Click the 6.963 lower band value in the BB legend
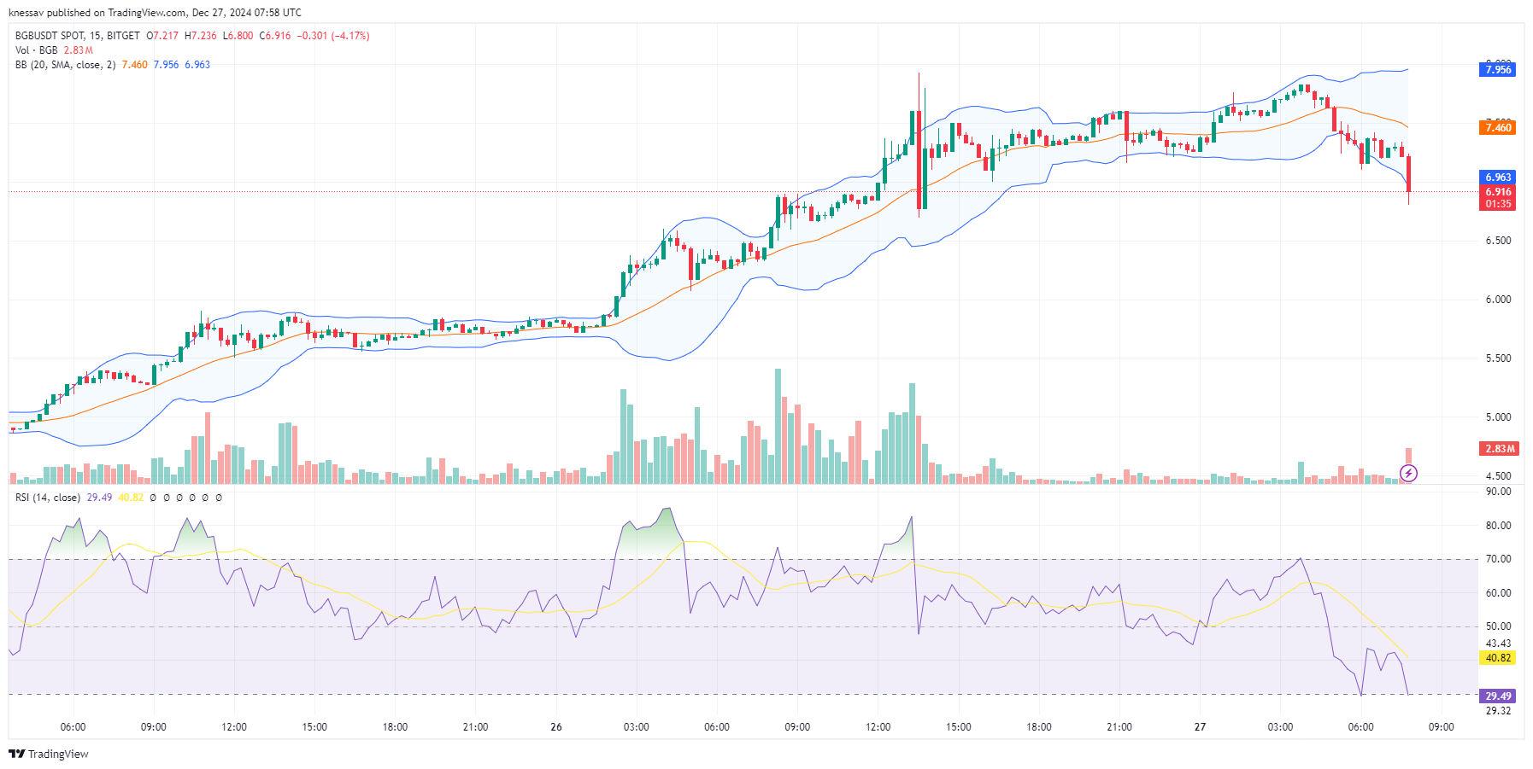 [x=197, y=65]
